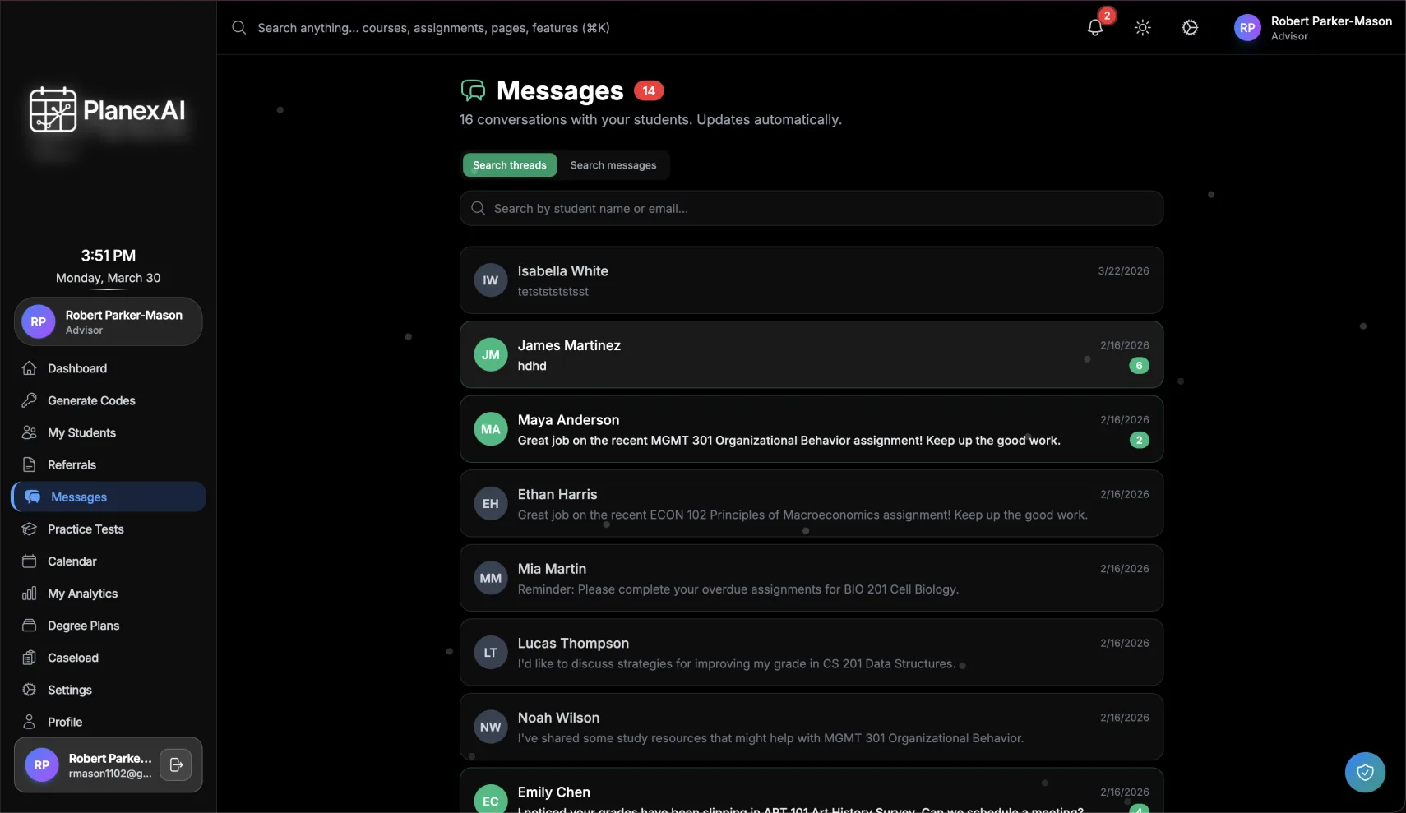Image resolution: width=1406 pixels, height=813 pixels.
Task: Focus the student name or email search field
Action: (x=812, y=209)
